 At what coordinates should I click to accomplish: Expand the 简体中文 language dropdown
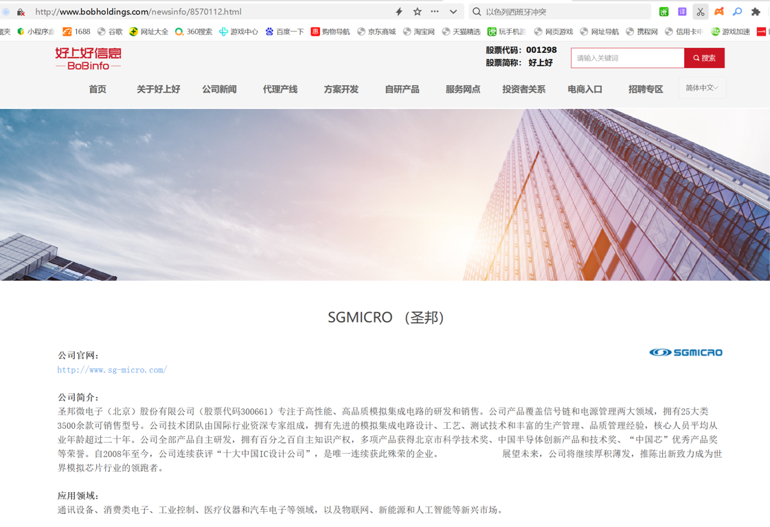[x=702, y=88]
